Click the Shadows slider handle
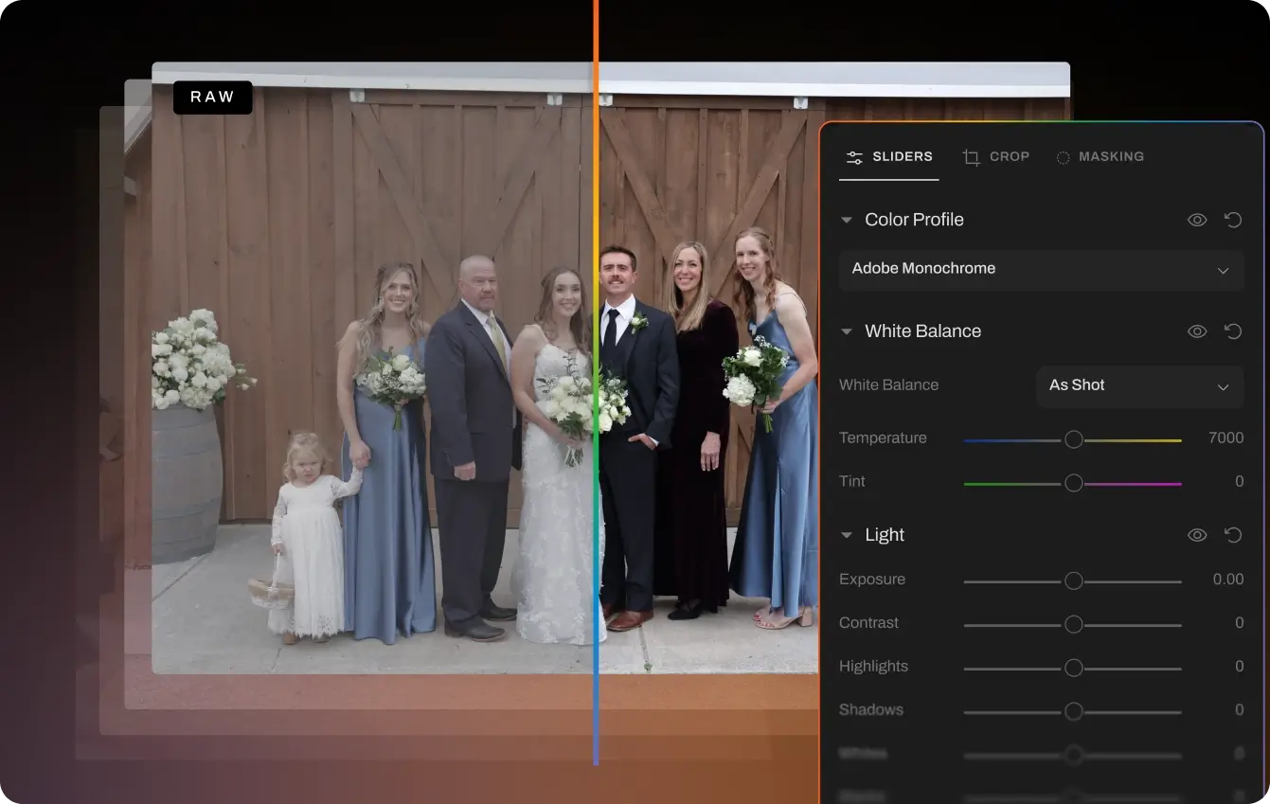The width and height of the screenshot is (1270, 804). [1073, 711]
